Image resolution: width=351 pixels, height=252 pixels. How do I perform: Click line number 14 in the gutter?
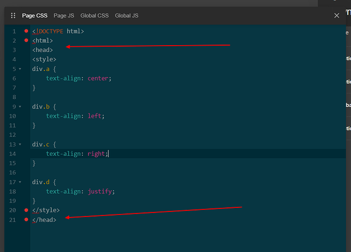(x=13, y=154)
